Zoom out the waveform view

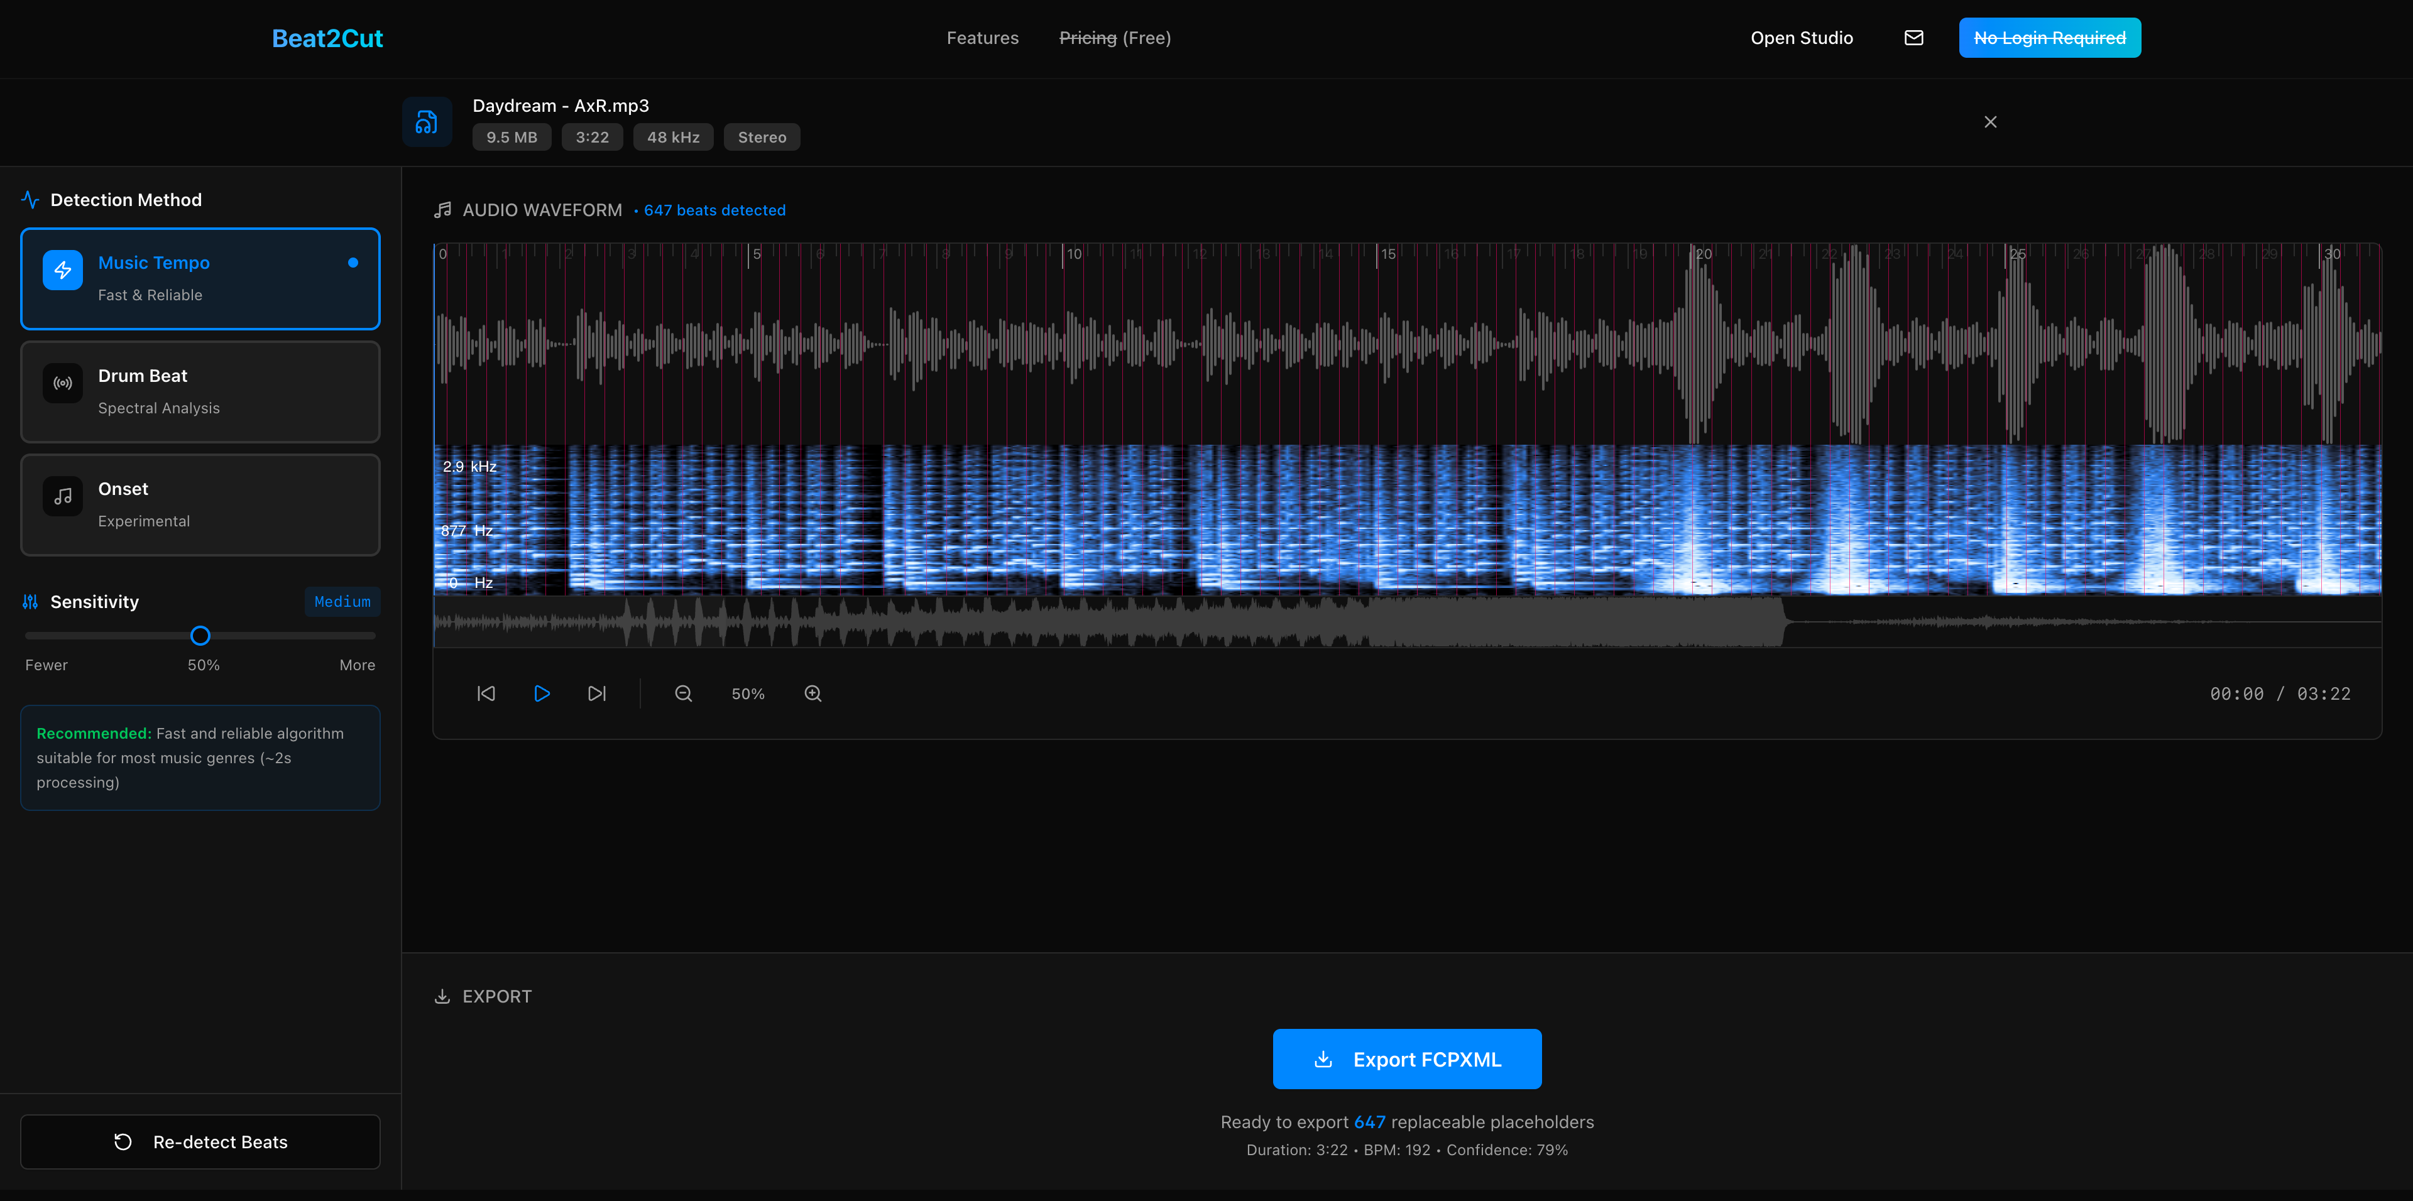click(x=684, y=693)
